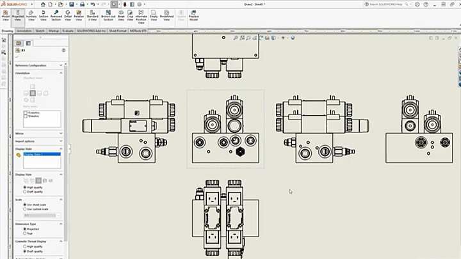Viewport: 461px width, 259px height.
Task: Open the Sheet Format tab
Action: point(118,31)
